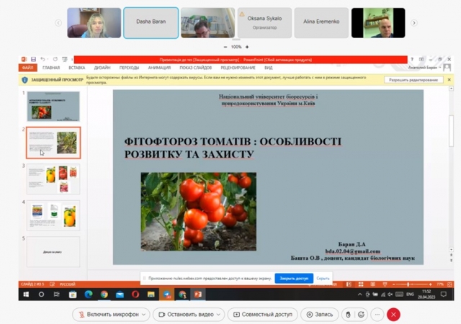
Task: Click the PowerPoint zoom slider handle
Action: click(408, 284)
